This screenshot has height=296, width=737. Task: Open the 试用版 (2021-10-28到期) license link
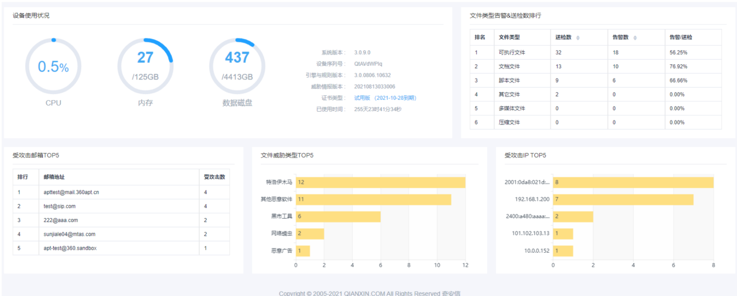pos(385,98)
